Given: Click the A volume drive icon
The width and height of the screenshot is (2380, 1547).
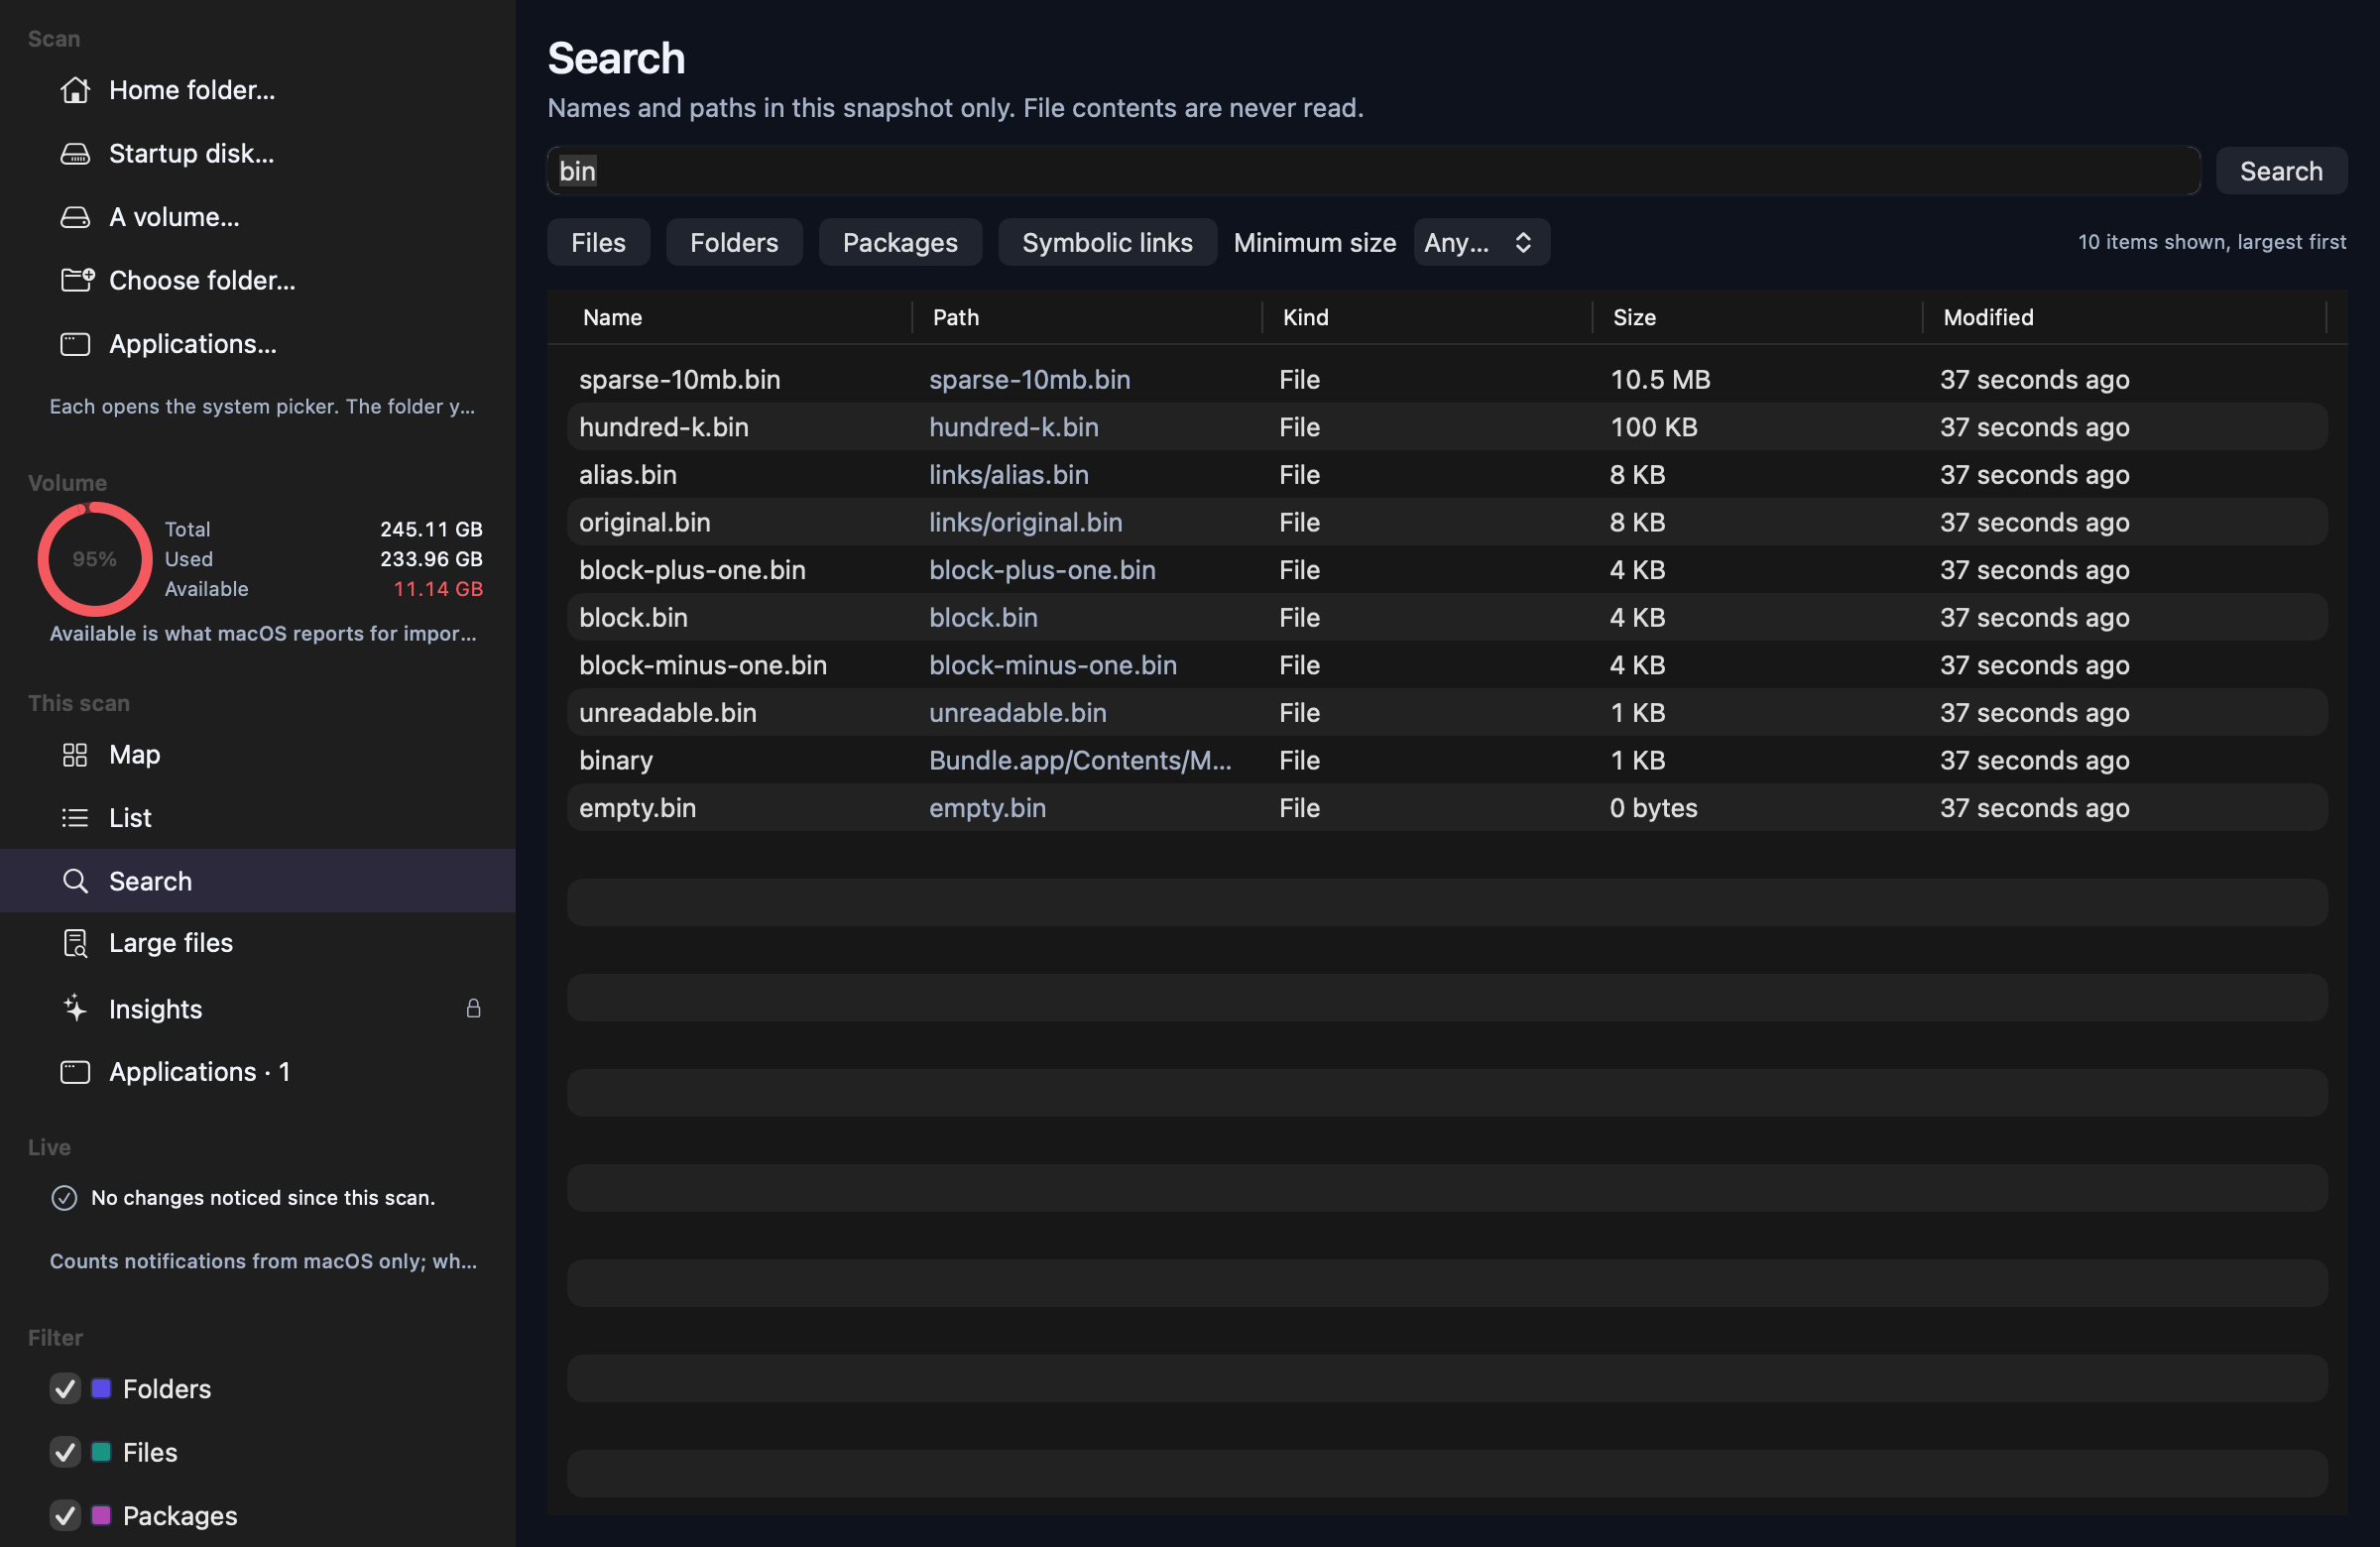Looking at the screenshot, I should (x=75, y=217).
